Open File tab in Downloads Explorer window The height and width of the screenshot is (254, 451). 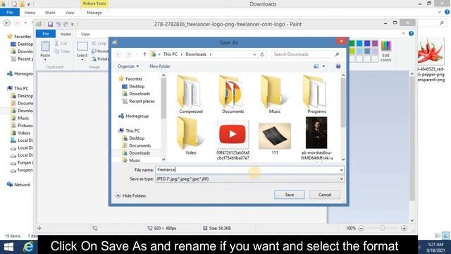10,13
